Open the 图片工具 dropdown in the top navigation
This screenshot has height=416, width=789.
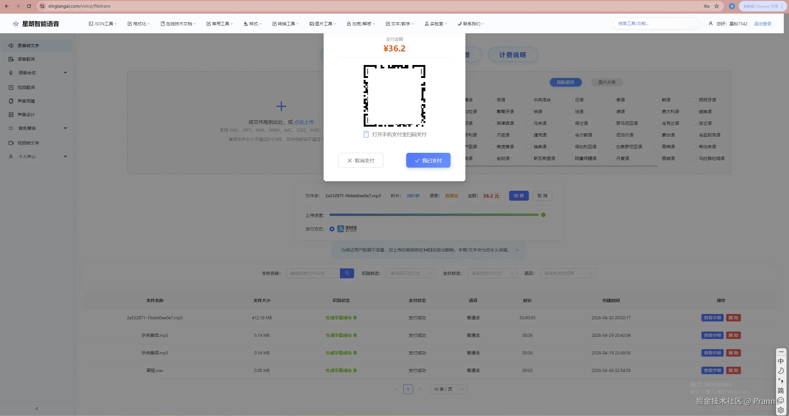pyautogui.click(x=323, y=24)
